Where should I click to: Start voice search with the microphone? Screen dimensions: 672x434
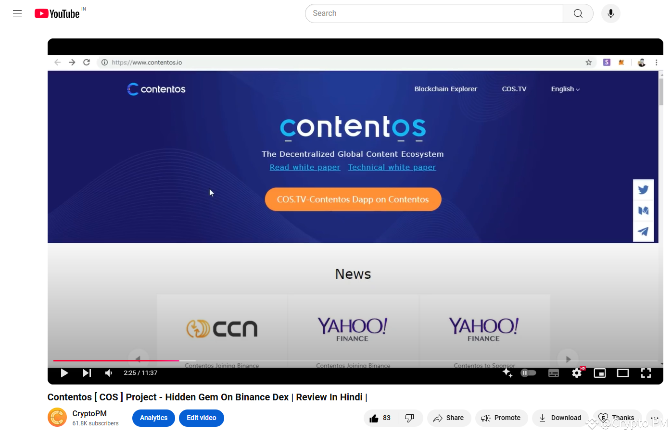click(x=611, y=13)
